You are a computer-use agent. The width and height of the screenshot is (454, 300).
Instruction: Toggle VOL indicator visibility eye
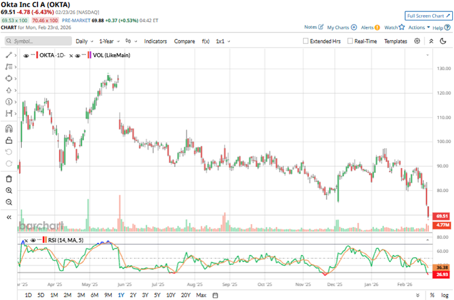[78, 55]
